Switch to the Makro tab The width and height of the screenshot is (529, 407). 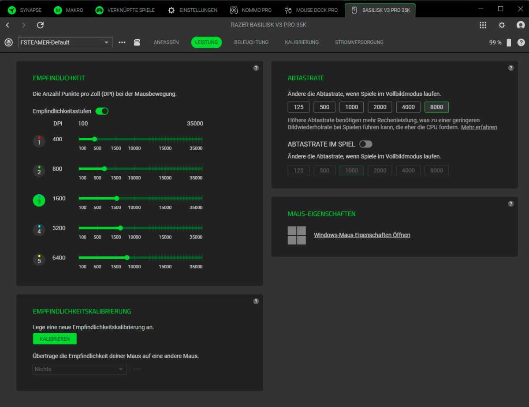point(69,10)
